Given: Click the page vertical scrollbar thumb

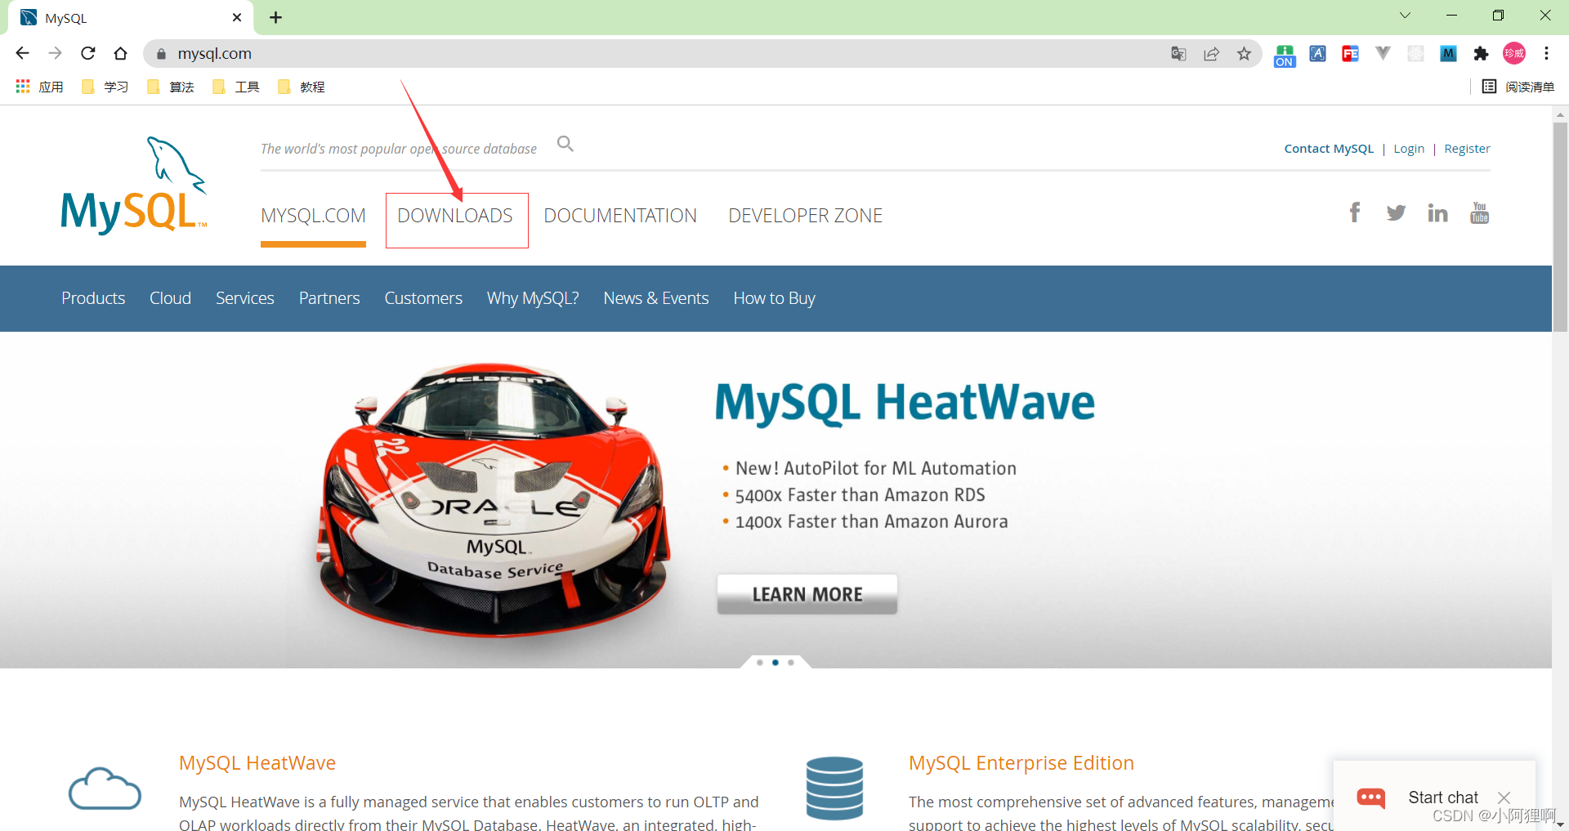Looking at the screenshot, I should (x=1560, y=226).
